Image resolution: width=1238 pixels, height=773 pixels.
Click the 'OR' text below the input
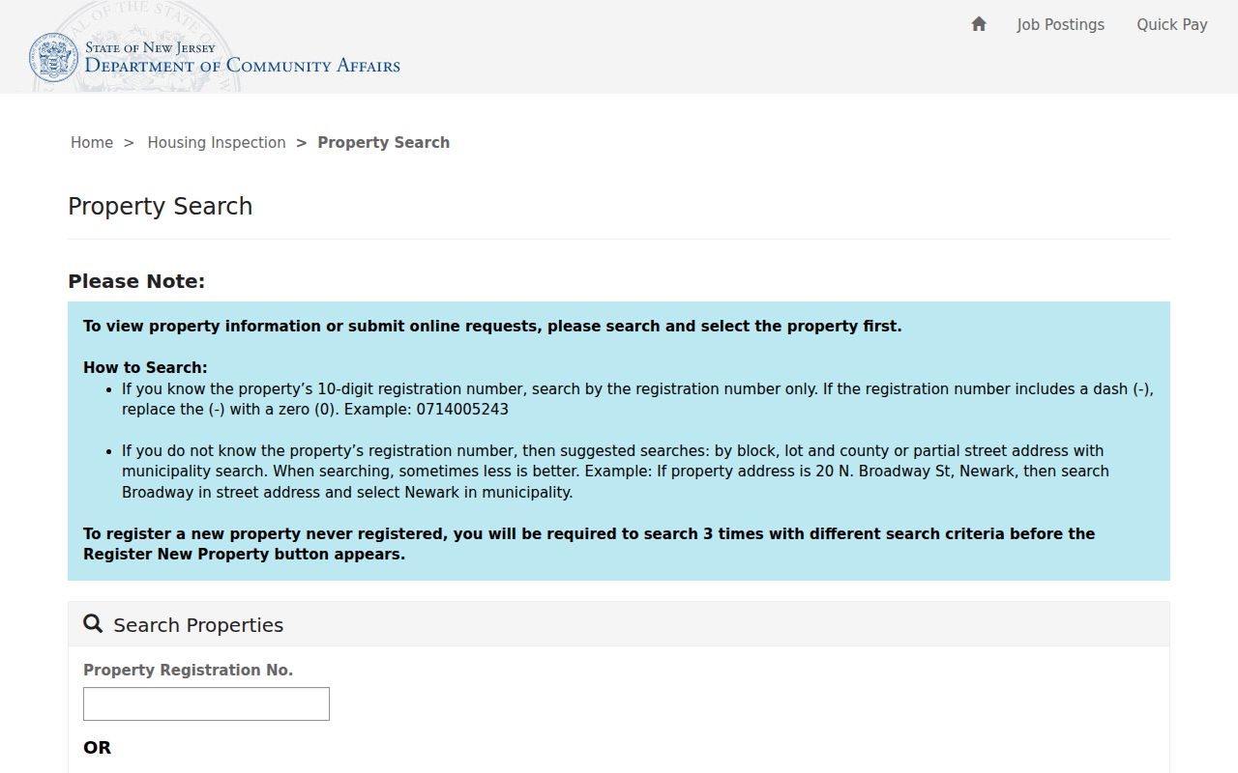click(98, 748)
